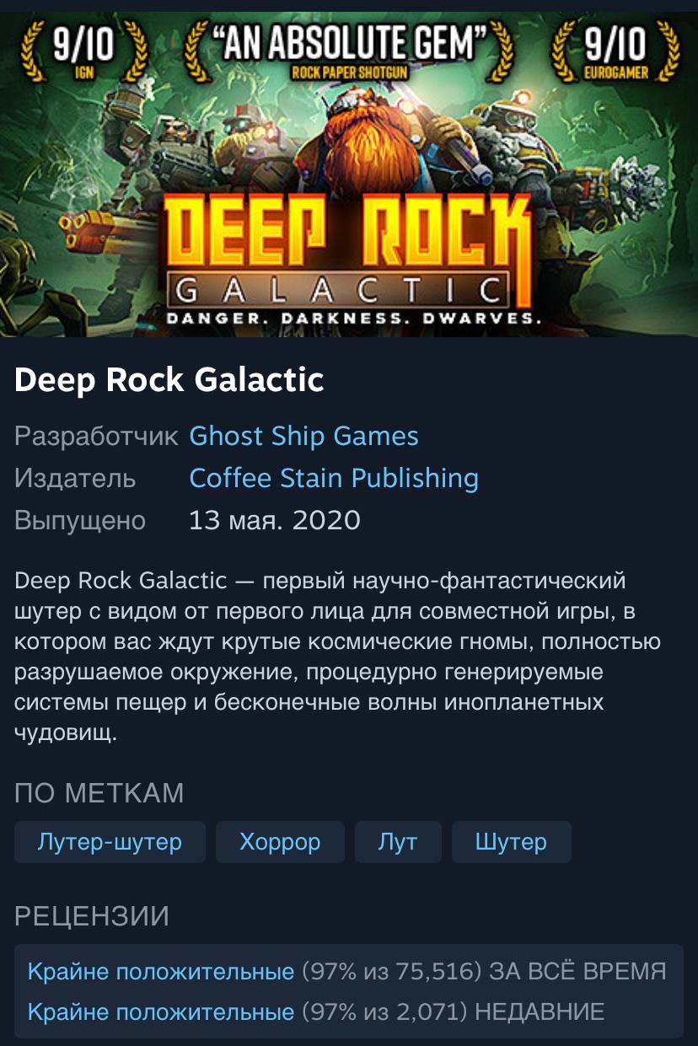The width and height of the screenshot is (698, 1046).
Task: Select the Лутер-шутер tag
Action: click(x=110, y=842)
